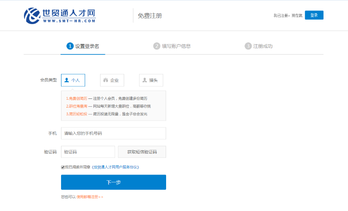Click the orange 职位海量淘 text
This screenshot has height=211, width=348.
[78, 106]
